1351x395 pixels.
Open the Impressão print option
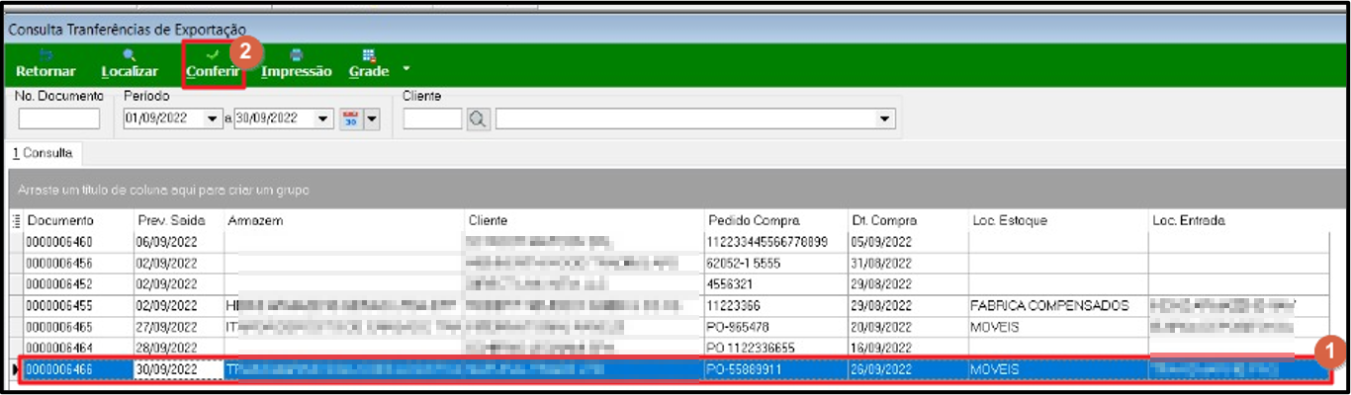pos(297,64)
